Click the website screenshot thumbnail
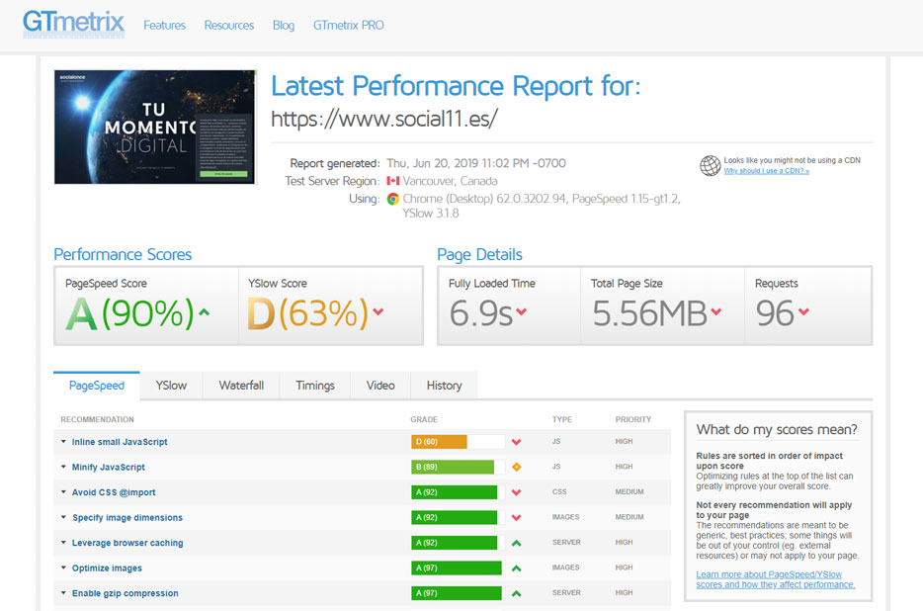 click(x=155, y=127)
